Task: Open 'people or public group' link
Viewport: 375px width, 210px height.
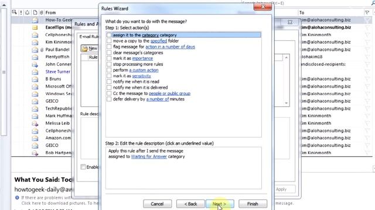Action: tap(169, 93)
